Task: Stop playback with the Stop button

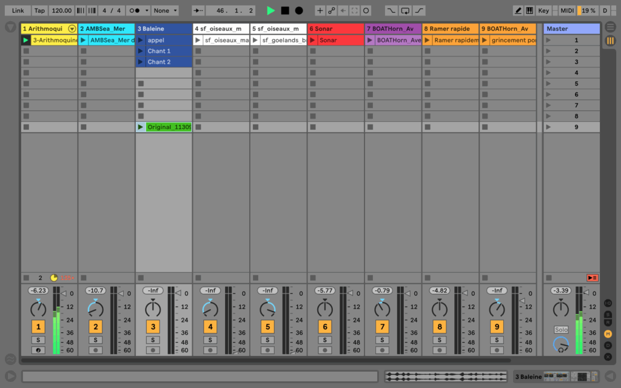Action: click(x=285, y=10)
